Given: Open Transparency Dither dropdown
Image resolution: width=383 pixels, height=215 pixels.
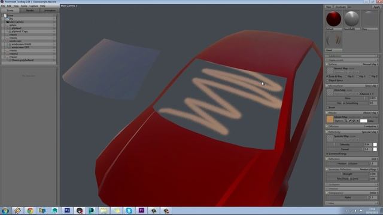Looking at the screenshot, I should click(373, 193).
